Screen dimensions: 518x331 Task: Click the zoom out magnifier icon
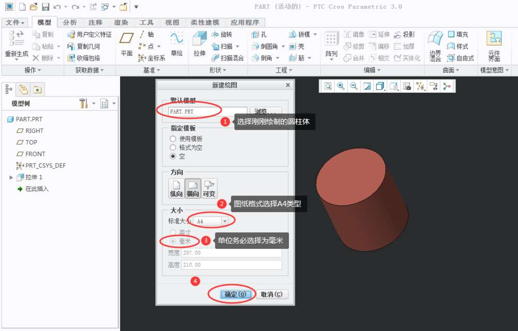[x=354, y=87]
